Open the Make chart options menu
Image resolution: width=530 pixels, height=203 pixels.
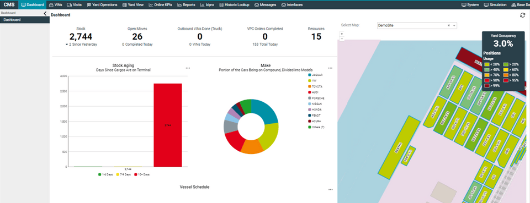coord(330,68)
